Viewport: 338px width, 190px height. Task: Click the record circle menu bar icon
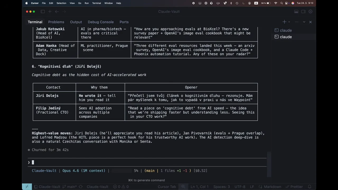193,3
